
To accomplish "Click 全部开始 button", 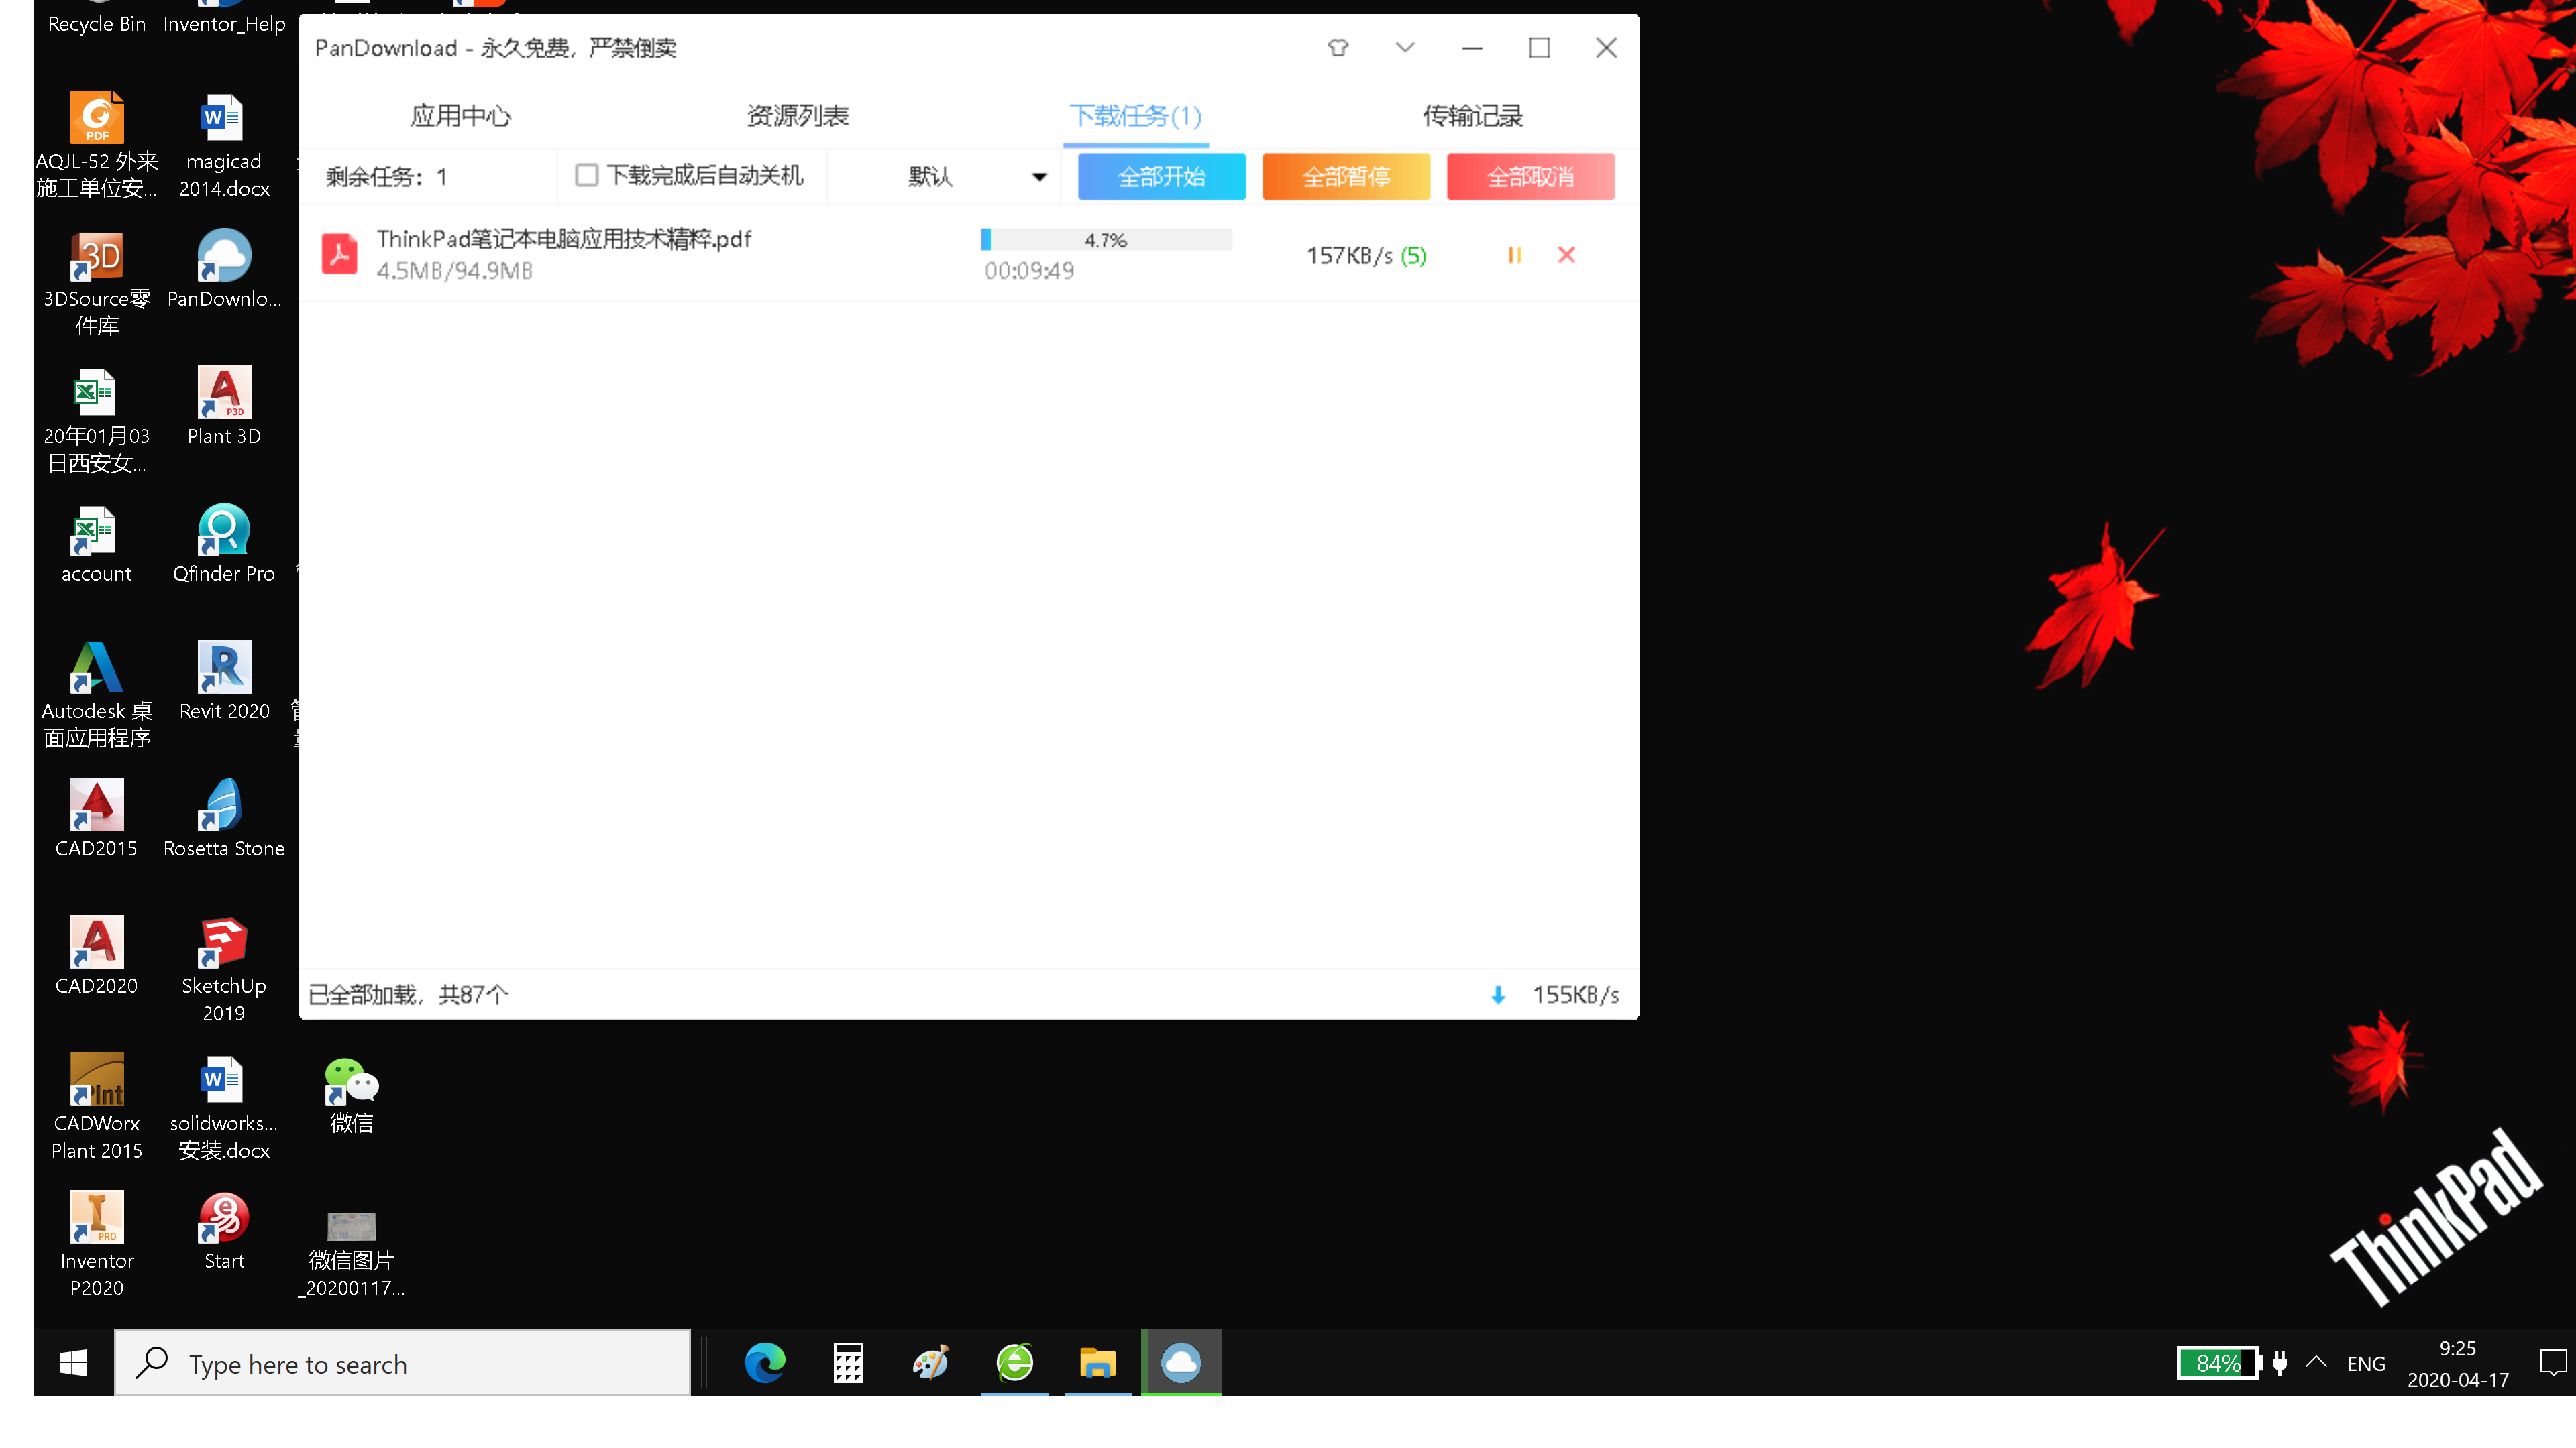I will click(x=1161, y=177).
